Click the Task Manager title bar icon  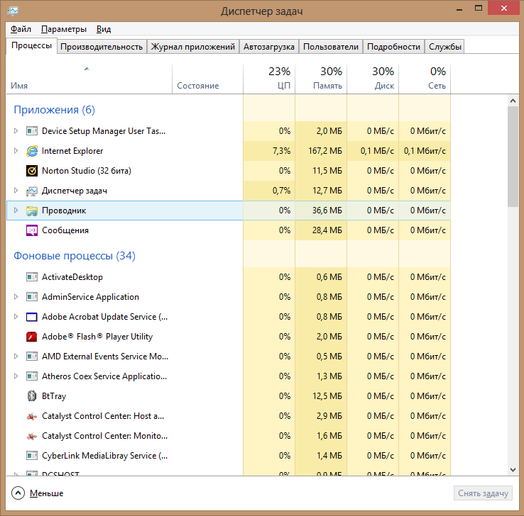pyautogui.click(x=13, y=11)
